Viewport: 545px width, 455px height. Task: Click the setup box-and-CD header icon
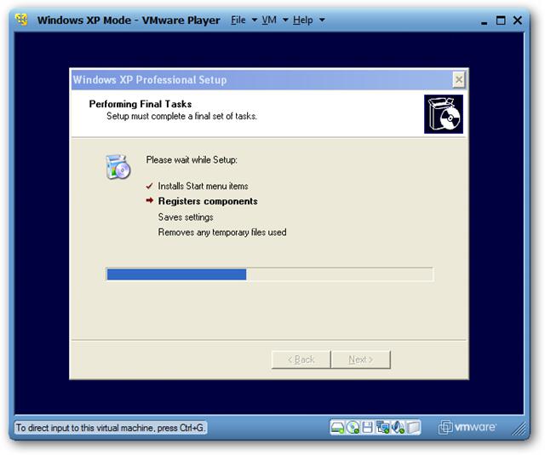coord(444,114)
